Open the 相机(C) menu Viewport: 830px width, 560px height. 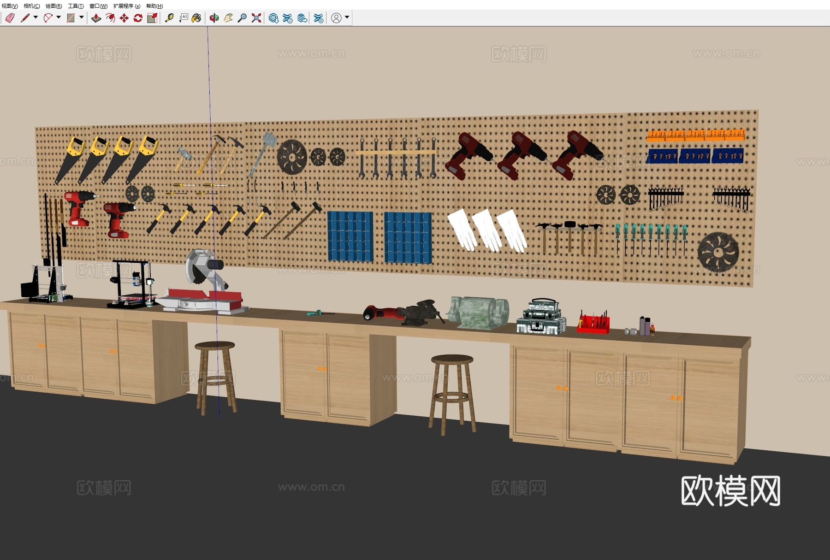tap(32, 6)
